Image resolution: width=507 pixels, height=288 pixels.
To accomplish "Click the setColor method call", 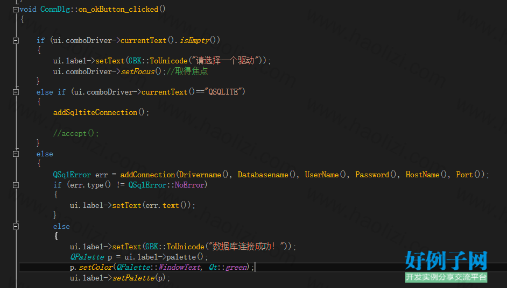I will tap(96, 268).
